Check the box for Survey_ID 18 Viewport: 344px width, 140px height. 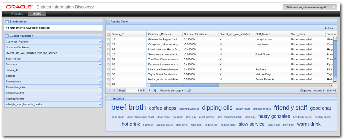tap(108, 40)
